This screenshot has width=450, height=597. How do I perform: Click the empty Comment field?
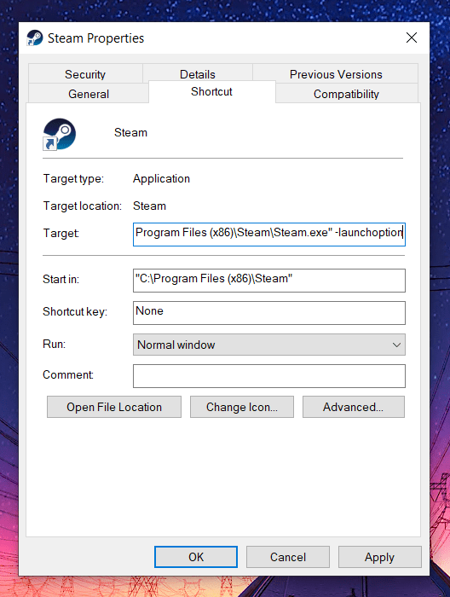269,376
